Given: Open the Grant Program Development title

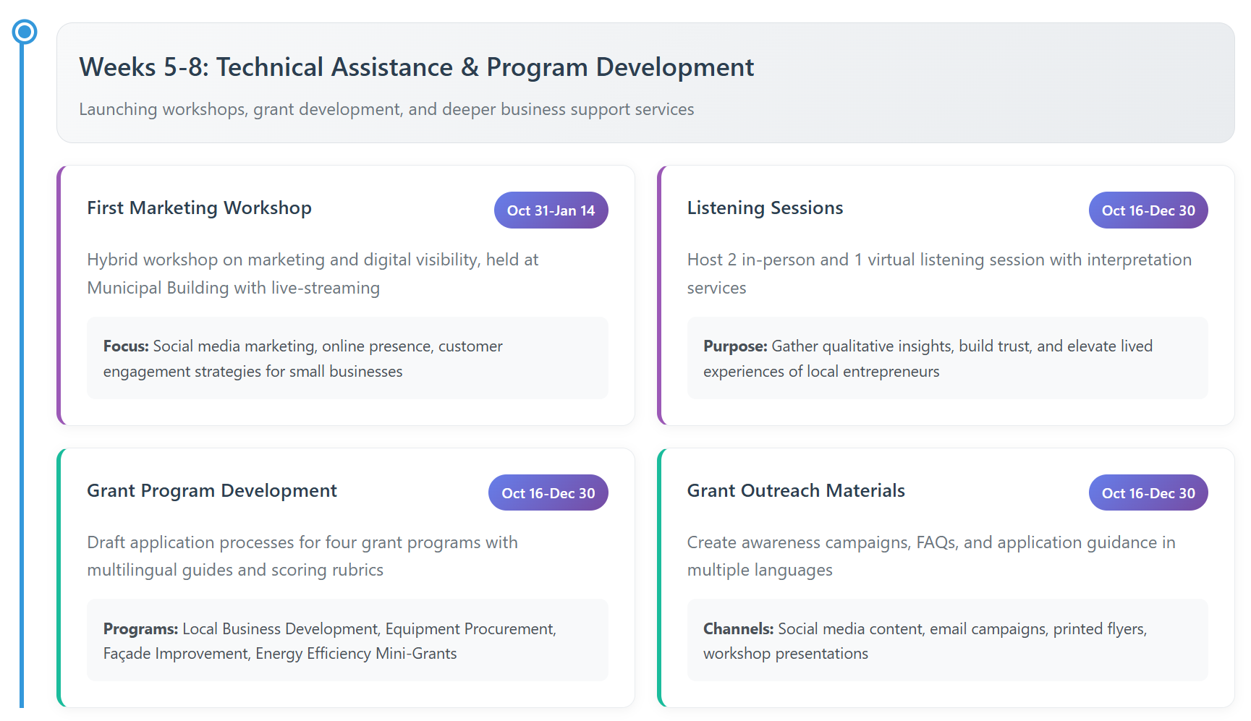Looking at the screenshot, I should pos(212,491).
